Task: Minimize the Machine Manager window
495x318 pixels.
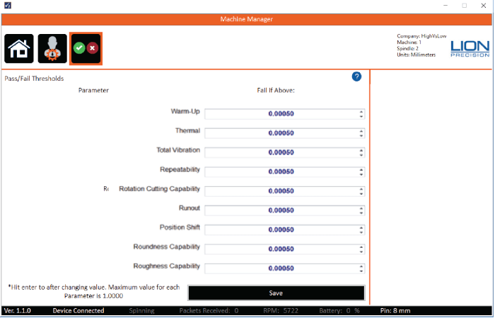Action: click(x=445, y=6)
